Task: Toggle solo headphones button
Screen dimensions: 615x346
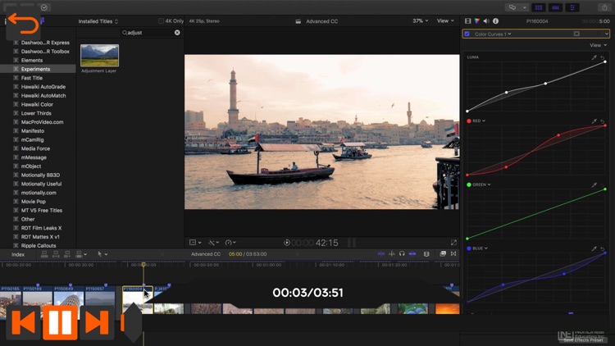Action: point(402,254)
